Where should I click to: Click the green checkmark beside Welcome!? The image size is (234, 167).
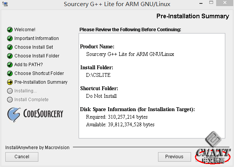(x=10, y=30)
